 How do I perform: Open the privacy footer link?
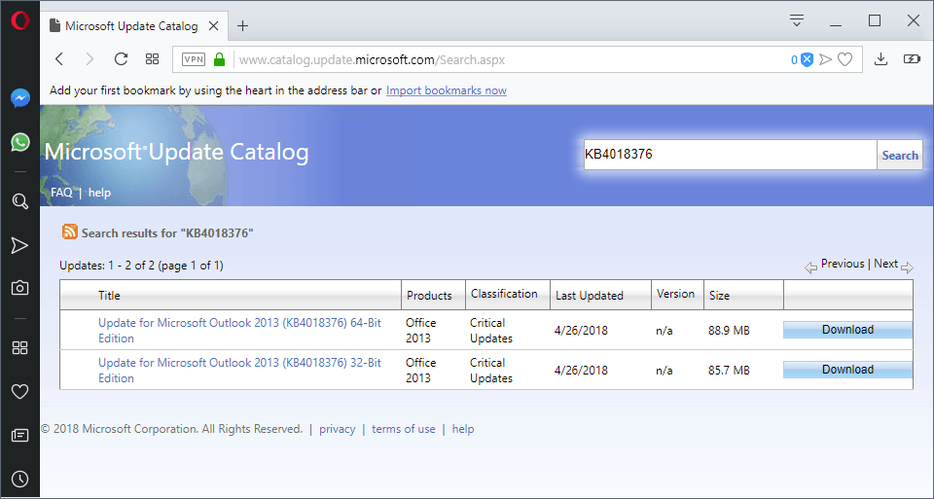click(x=338, y=429)
